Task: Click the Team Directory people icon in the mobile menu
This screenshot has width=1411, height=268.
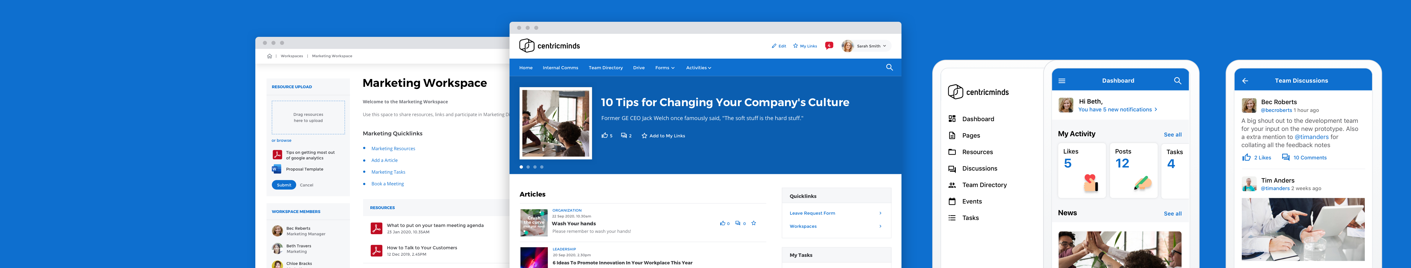Action: (952, 185)
